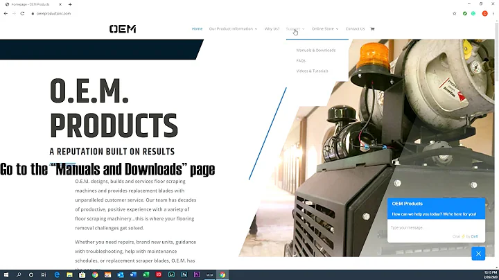Viewport: 499px width, 280px height.
Task: Close the Homepage - OEM Products tab
Action: click(60, 4)
